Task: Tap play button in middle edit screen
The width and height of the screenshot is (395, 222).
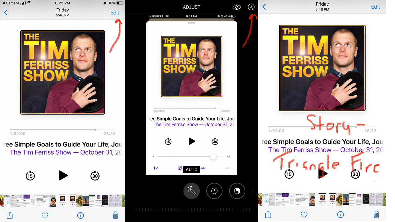Action: 192,141
